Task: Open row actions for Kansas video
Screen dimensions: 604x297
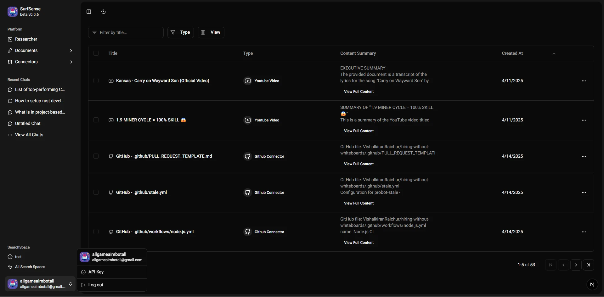Action: 584,81
